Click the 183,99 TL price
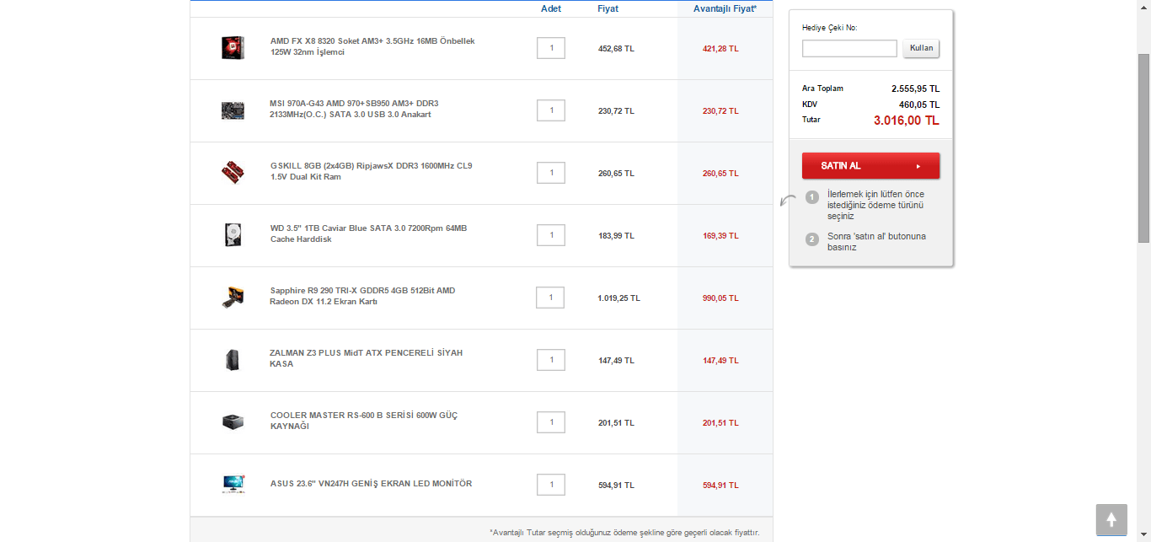1151x542 pixels. (x=616, y=236)
